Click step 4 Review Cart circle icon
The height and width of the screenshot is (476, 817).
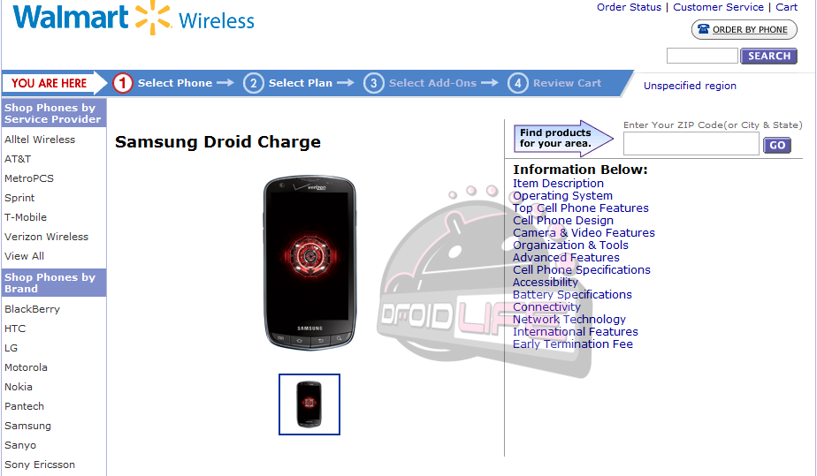pyautogui.click(x=518, y=83)
